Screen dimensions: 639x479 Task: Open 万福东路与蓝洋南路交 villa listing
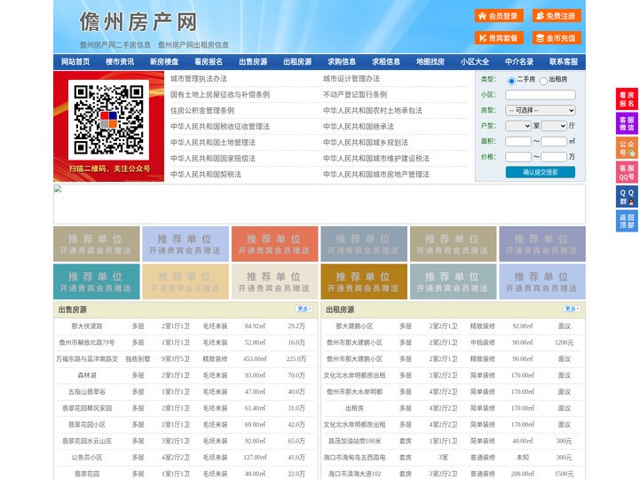[x=87, y=359]
